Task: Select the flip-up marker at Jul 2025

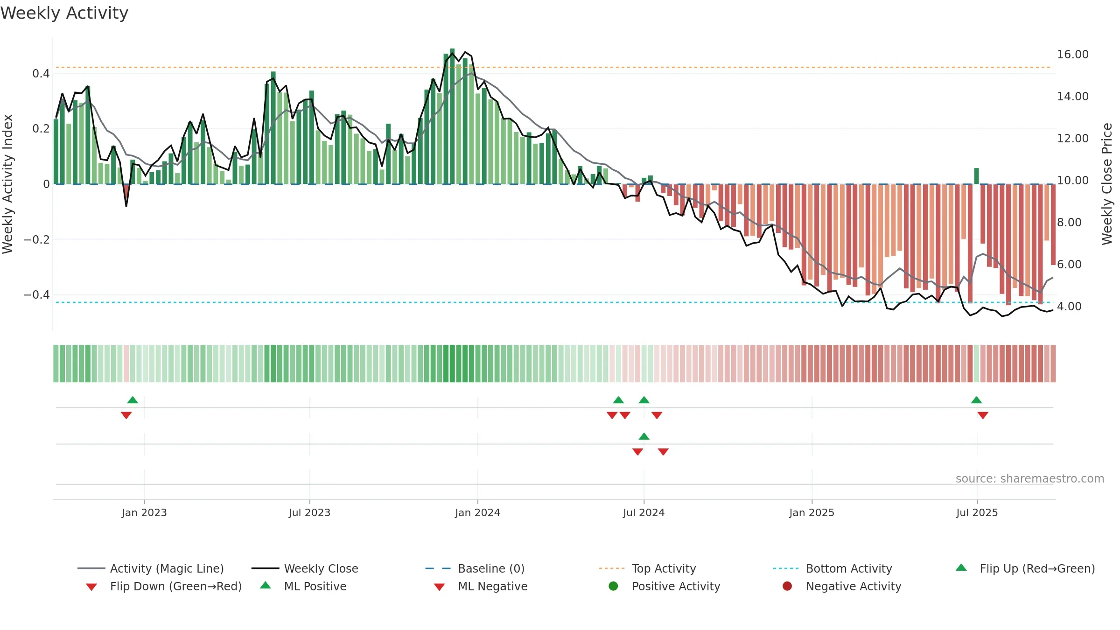Action: tap(976, 400)
